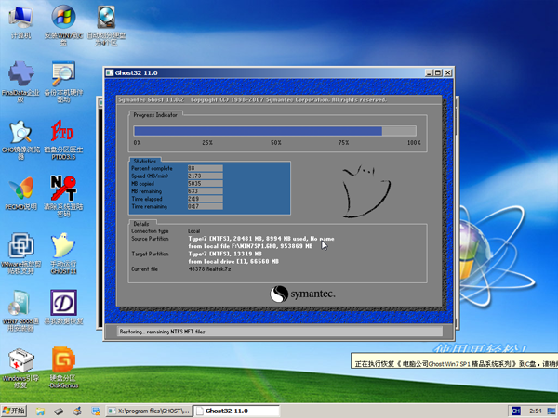Open the PTDD partition doctor icon
Viewport: 558px width, 418px height.
tap(63, 131)
